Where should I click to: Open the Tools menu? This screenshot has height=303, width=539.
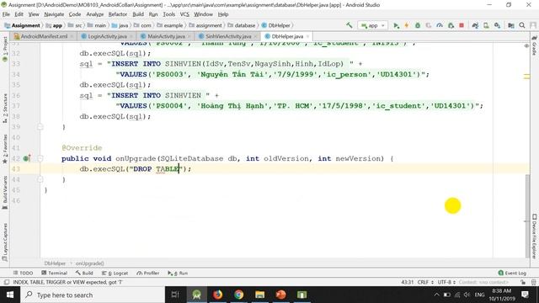(168, 14)
